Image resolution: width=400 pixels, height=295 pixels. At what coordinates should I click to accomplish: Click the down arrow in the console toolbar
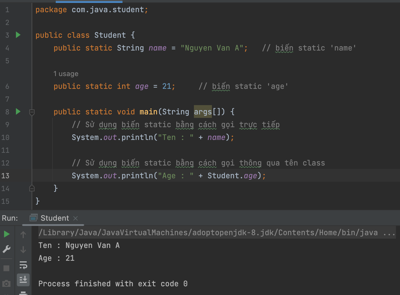pos(23,250)
